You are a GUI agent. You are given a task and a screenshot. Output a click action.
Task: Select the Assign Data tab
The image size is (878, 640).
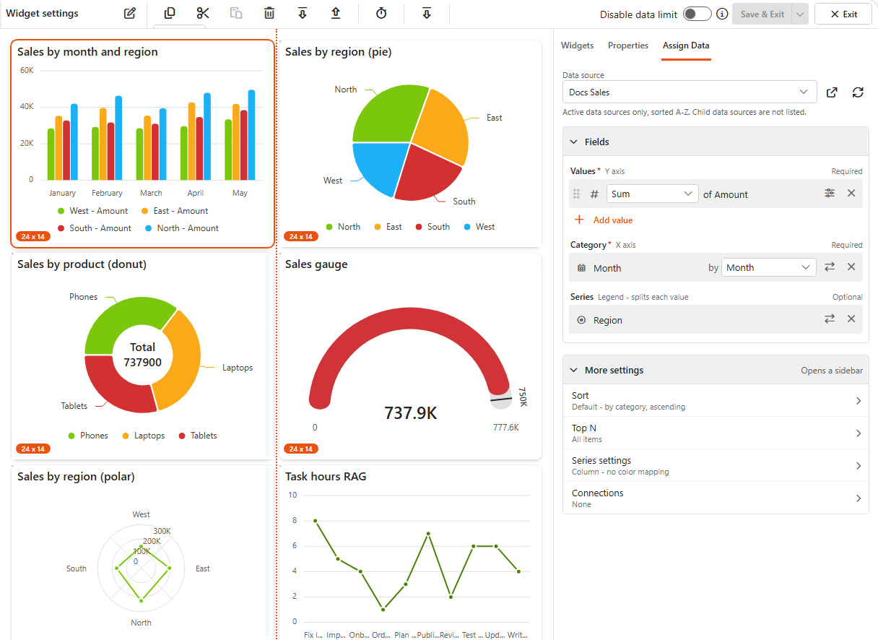point(686,46)
